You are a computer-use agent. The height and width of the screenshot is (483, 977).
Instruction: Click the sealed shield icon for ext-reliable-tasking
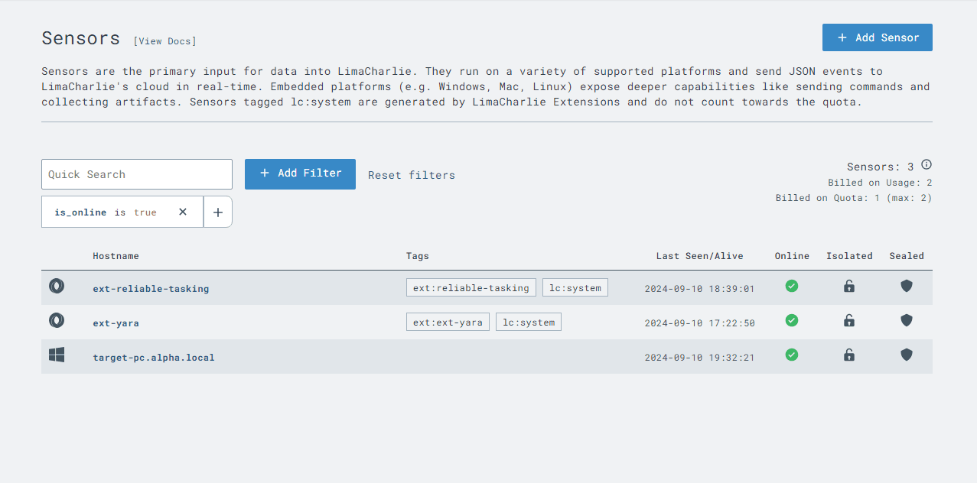point(907,286)
